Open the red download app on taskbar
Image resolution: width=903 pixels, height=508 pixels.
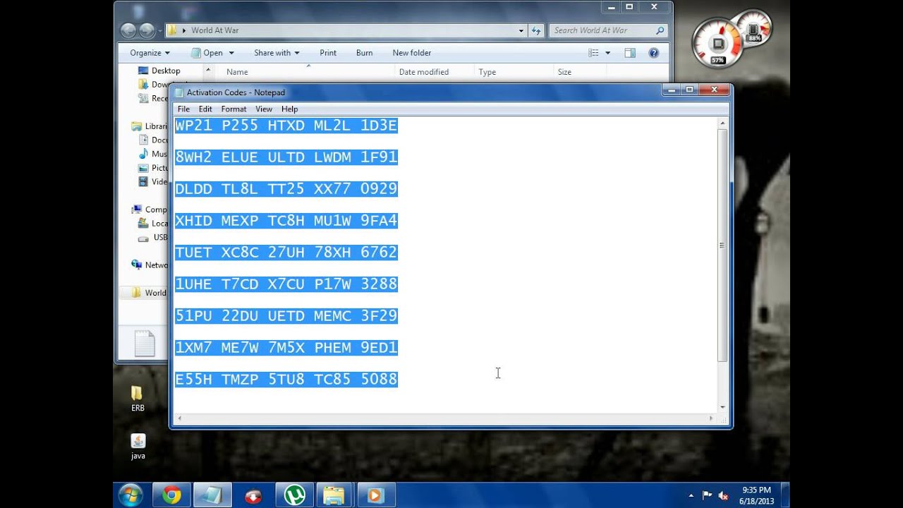pos(253,495)
